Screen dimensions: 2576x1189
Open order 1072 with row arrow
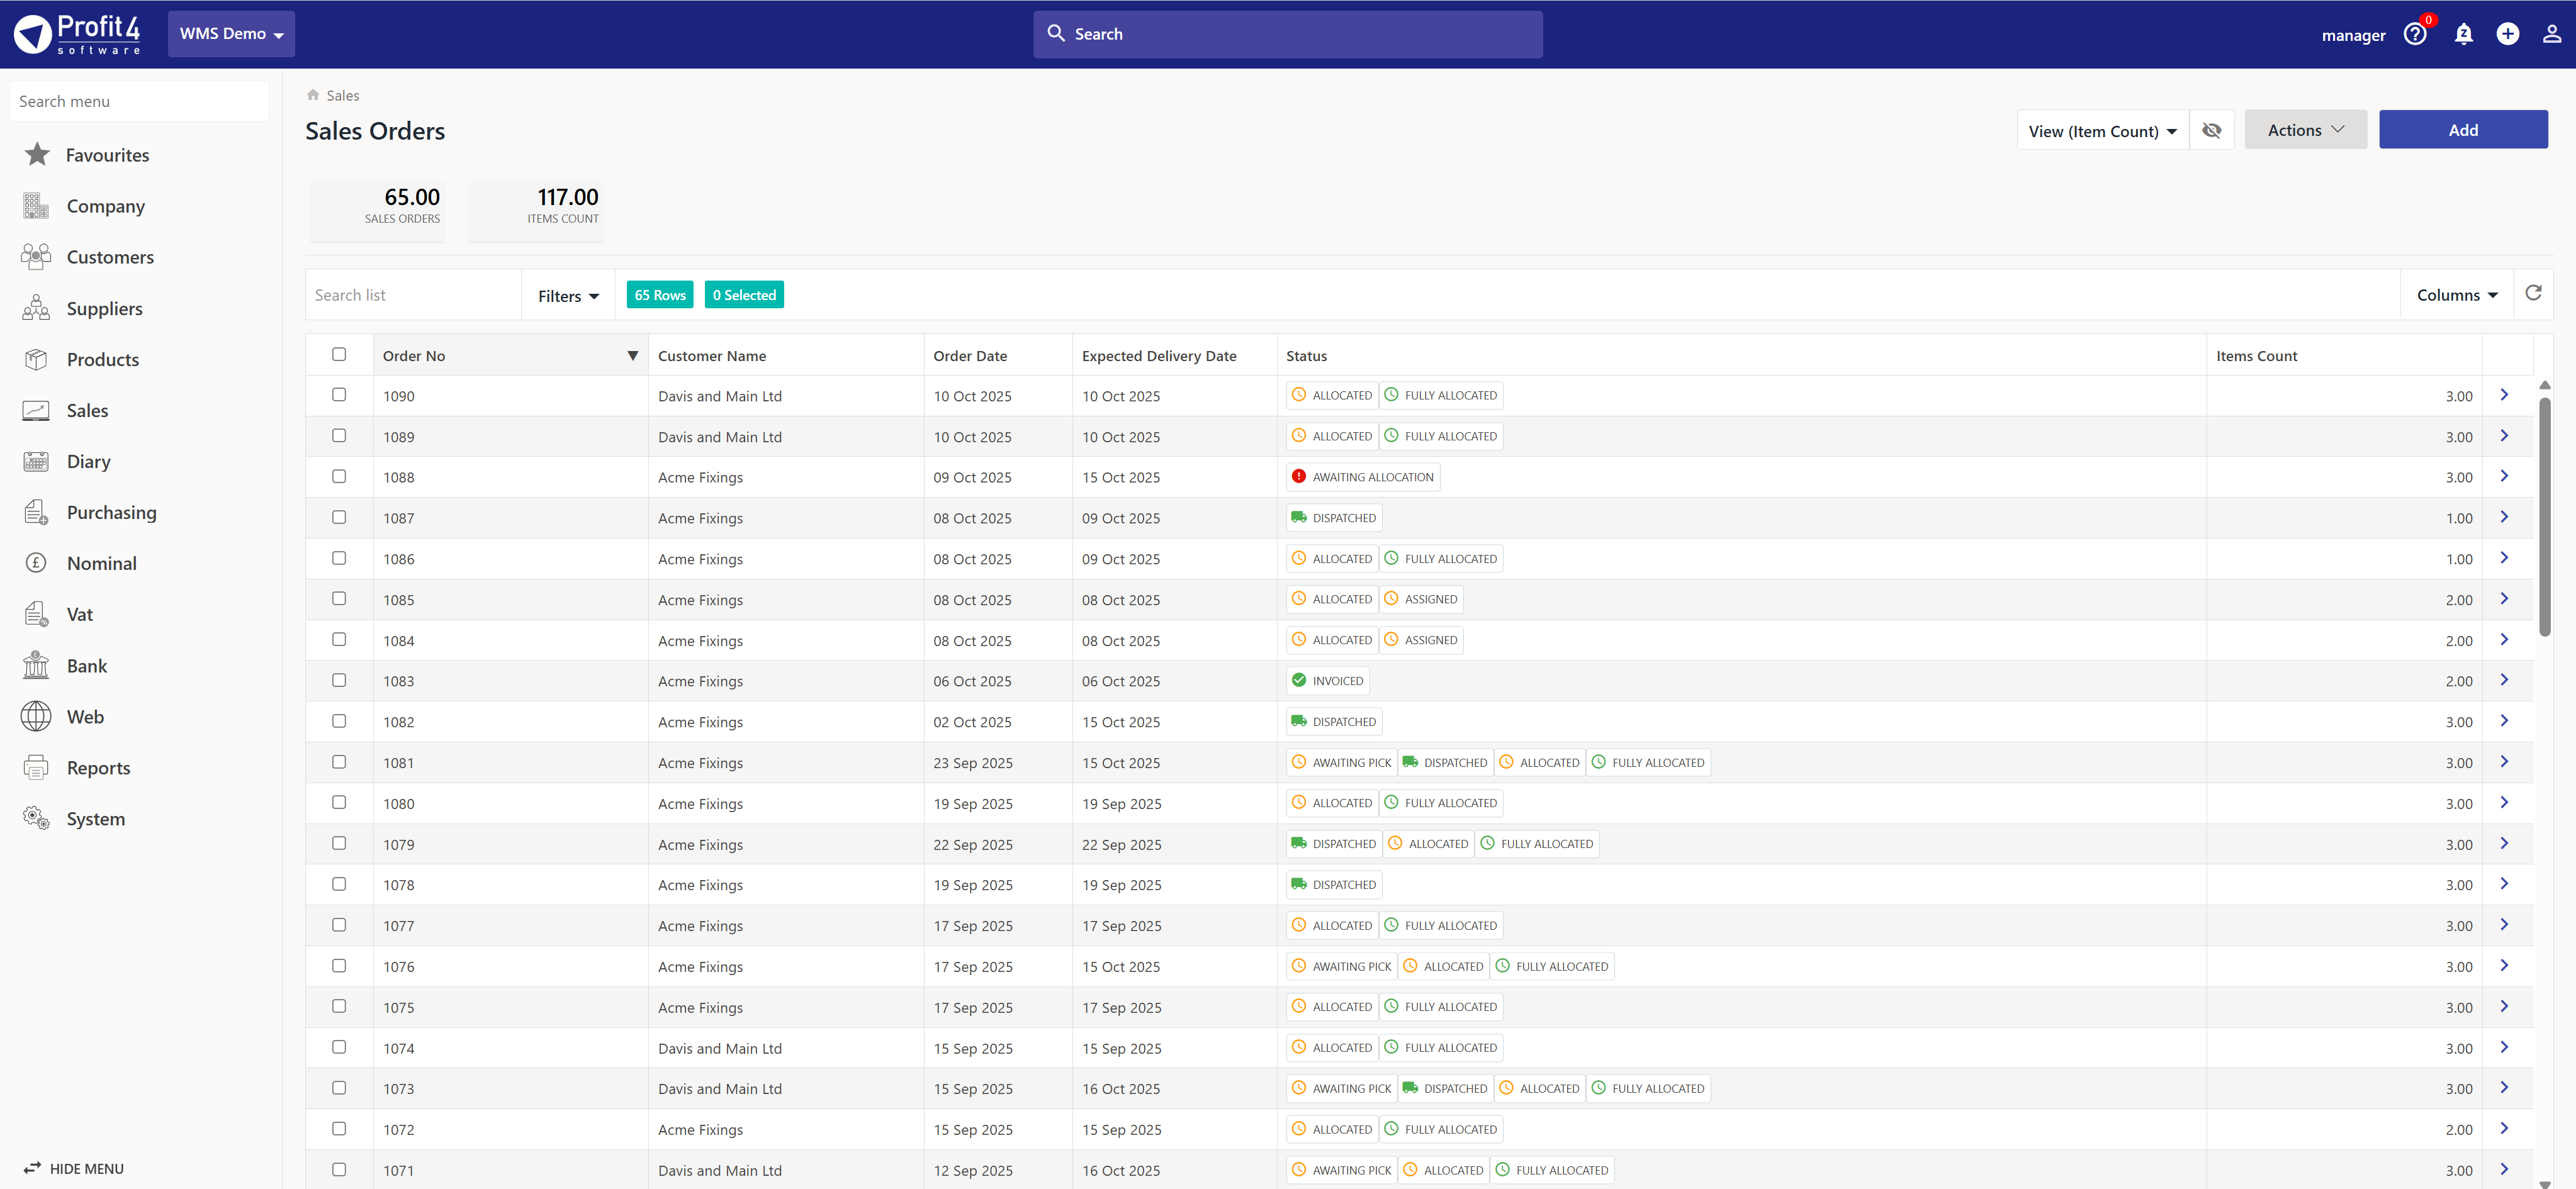[2504, 1128]
